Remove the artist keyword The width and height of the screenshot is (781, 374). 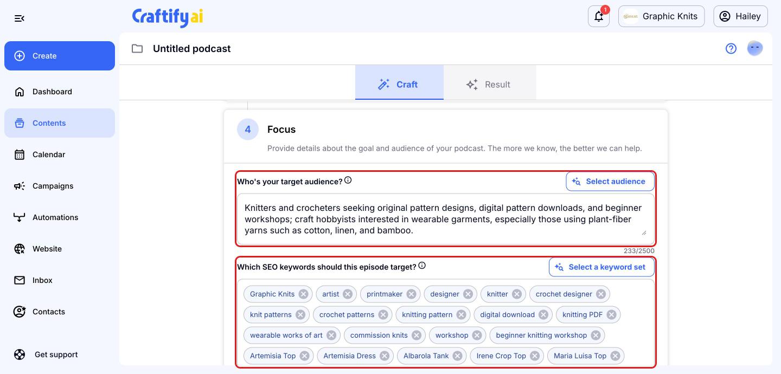(348, 294)
